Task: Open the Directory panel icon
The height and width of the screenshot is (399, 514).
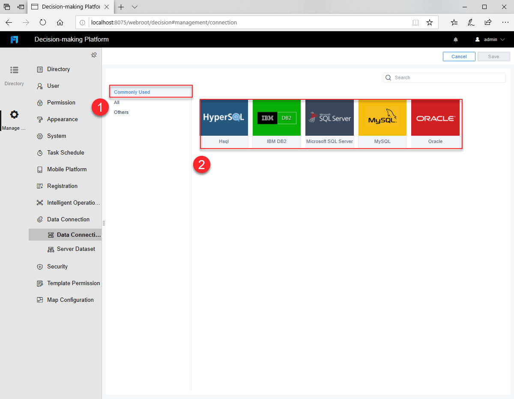Action: (14, 70)
